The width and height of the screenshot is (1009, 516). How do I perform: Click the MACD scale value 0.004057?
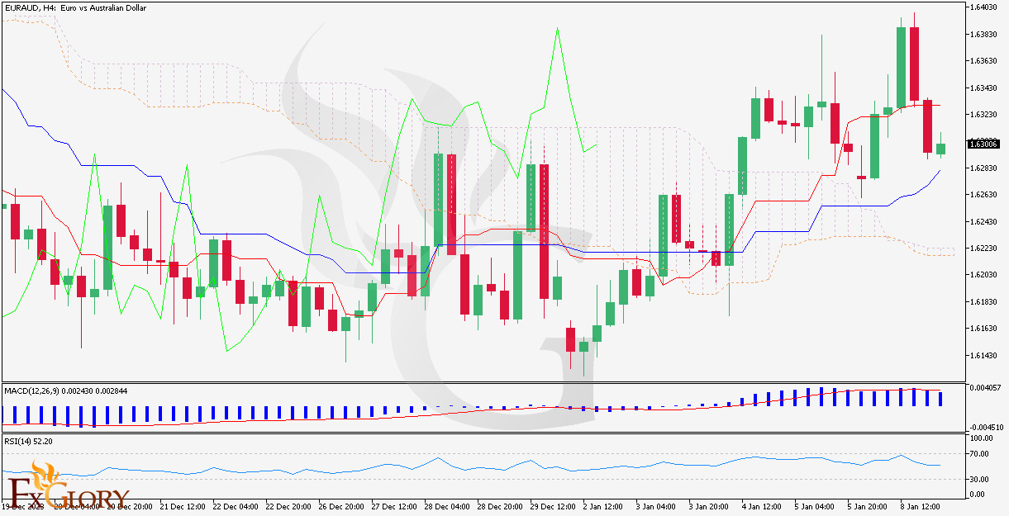[985, 387]
